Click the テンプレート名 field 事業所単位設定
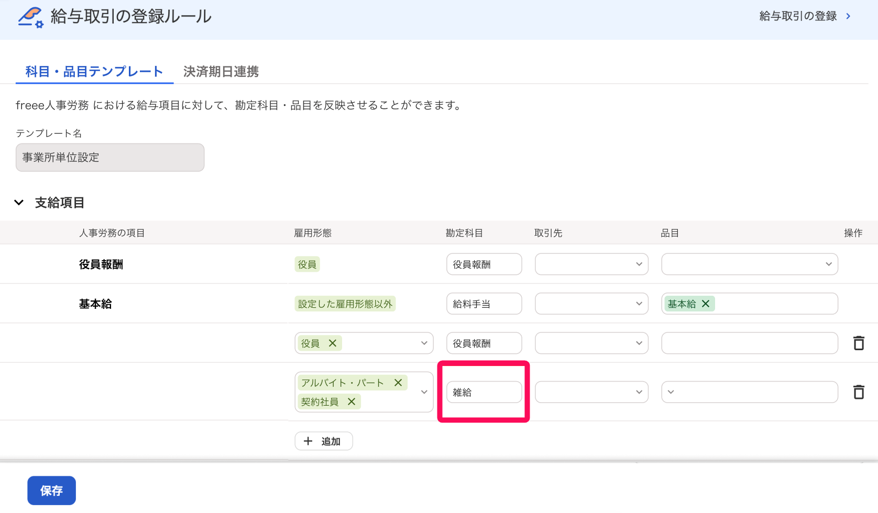878x513 pixels. click(110, 158)
